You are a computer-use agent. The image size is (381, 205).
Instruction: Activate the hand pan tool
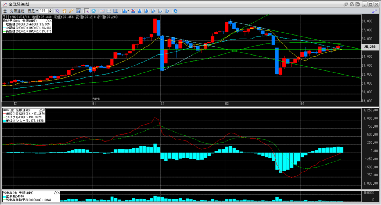pos(64,11)
